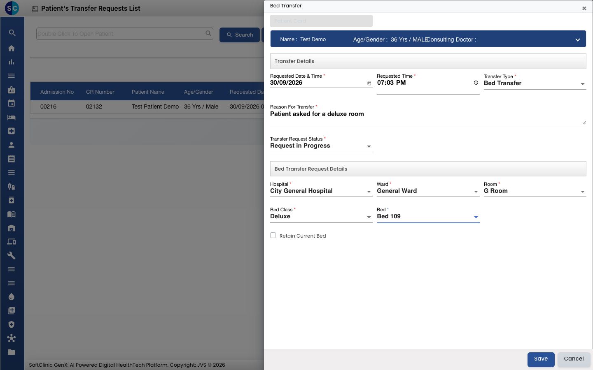Select admission number 00216 cell
Viewport: 593px width, 370px height.
coord(48,106)
